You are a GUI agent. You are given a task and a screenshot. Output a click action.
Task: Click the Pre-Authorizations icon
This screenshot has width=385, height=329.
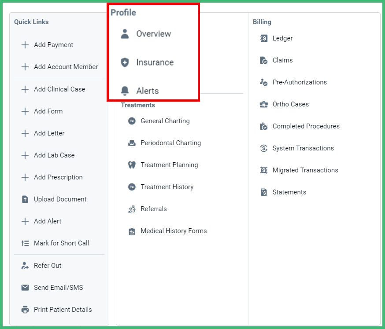263,82
